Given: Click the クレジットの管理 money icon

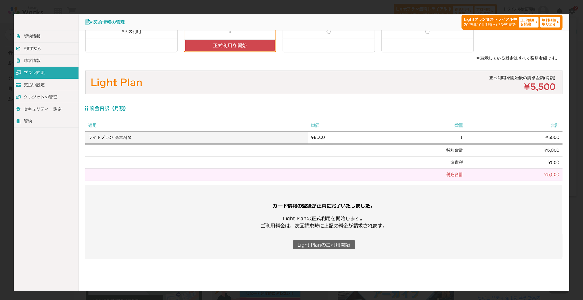Looking at the screenshot, I should click(18, 97).
